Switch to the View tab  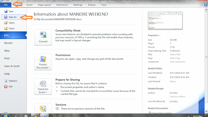pos(104,5)
